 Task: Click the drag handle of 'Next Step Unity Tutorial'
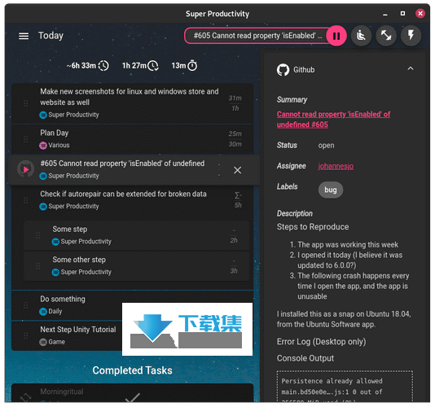26,335
